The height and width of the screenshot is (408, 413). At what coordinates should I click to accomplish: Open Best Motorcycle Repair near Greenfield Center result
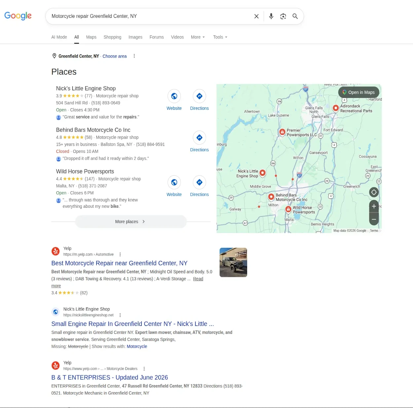click(119, 263)
